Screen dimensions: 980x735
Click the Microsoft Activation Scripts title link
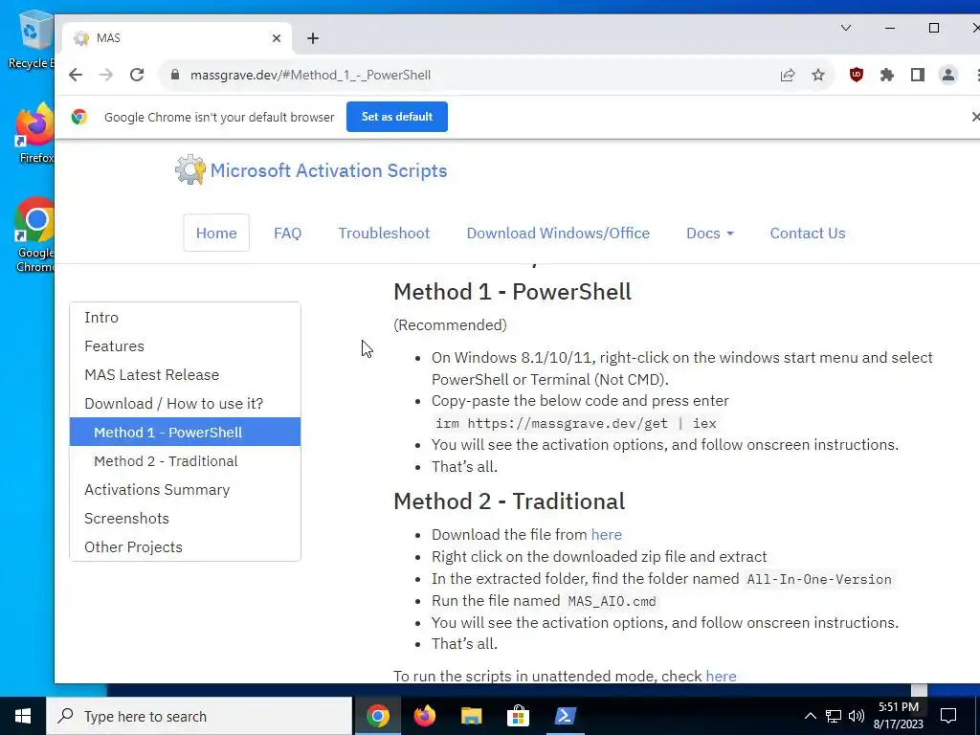point(329,170)
